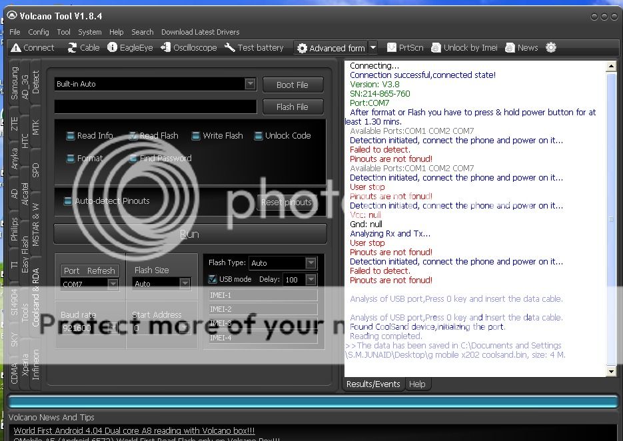Switch to the Help tab below log

coord(417,384)
